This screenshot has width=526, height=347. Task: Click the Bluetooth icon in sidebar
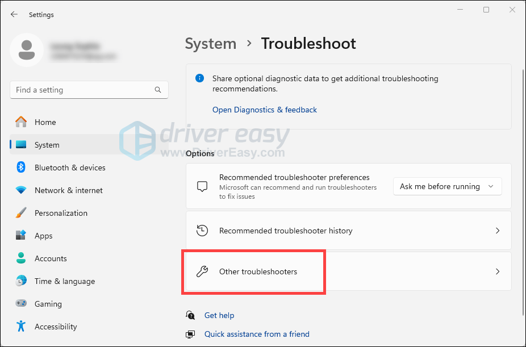pyautogui.click(x=21, y=168)
